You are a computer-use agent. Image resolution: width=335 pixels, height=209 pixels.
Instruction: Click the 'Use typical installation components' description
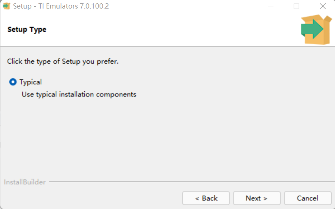tap(79, 95)
